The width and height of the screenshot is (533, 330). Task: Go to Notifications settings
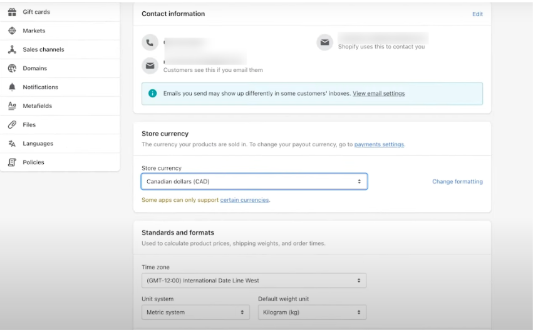60,87
